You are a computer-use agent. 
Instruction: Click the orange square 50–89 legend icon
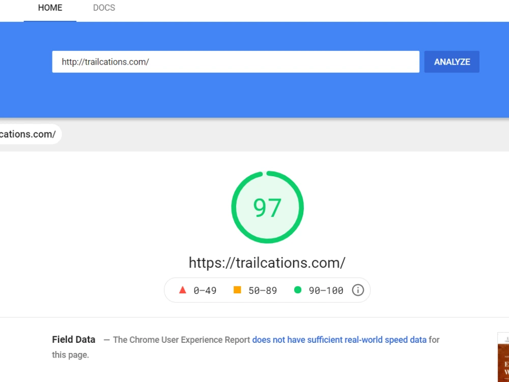(237, 290)
